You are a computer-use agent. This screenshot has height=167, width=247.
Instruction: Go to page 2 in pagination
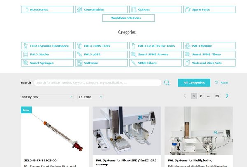pos(201,96)
